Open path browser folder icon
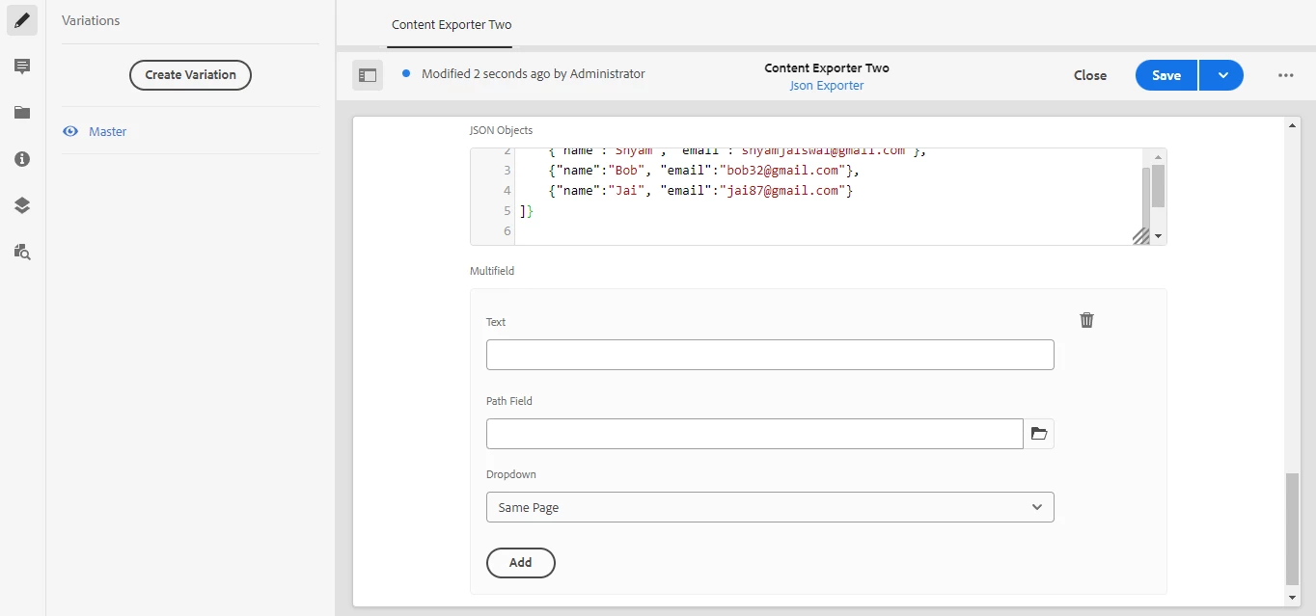 click(x=1039, y=434)
